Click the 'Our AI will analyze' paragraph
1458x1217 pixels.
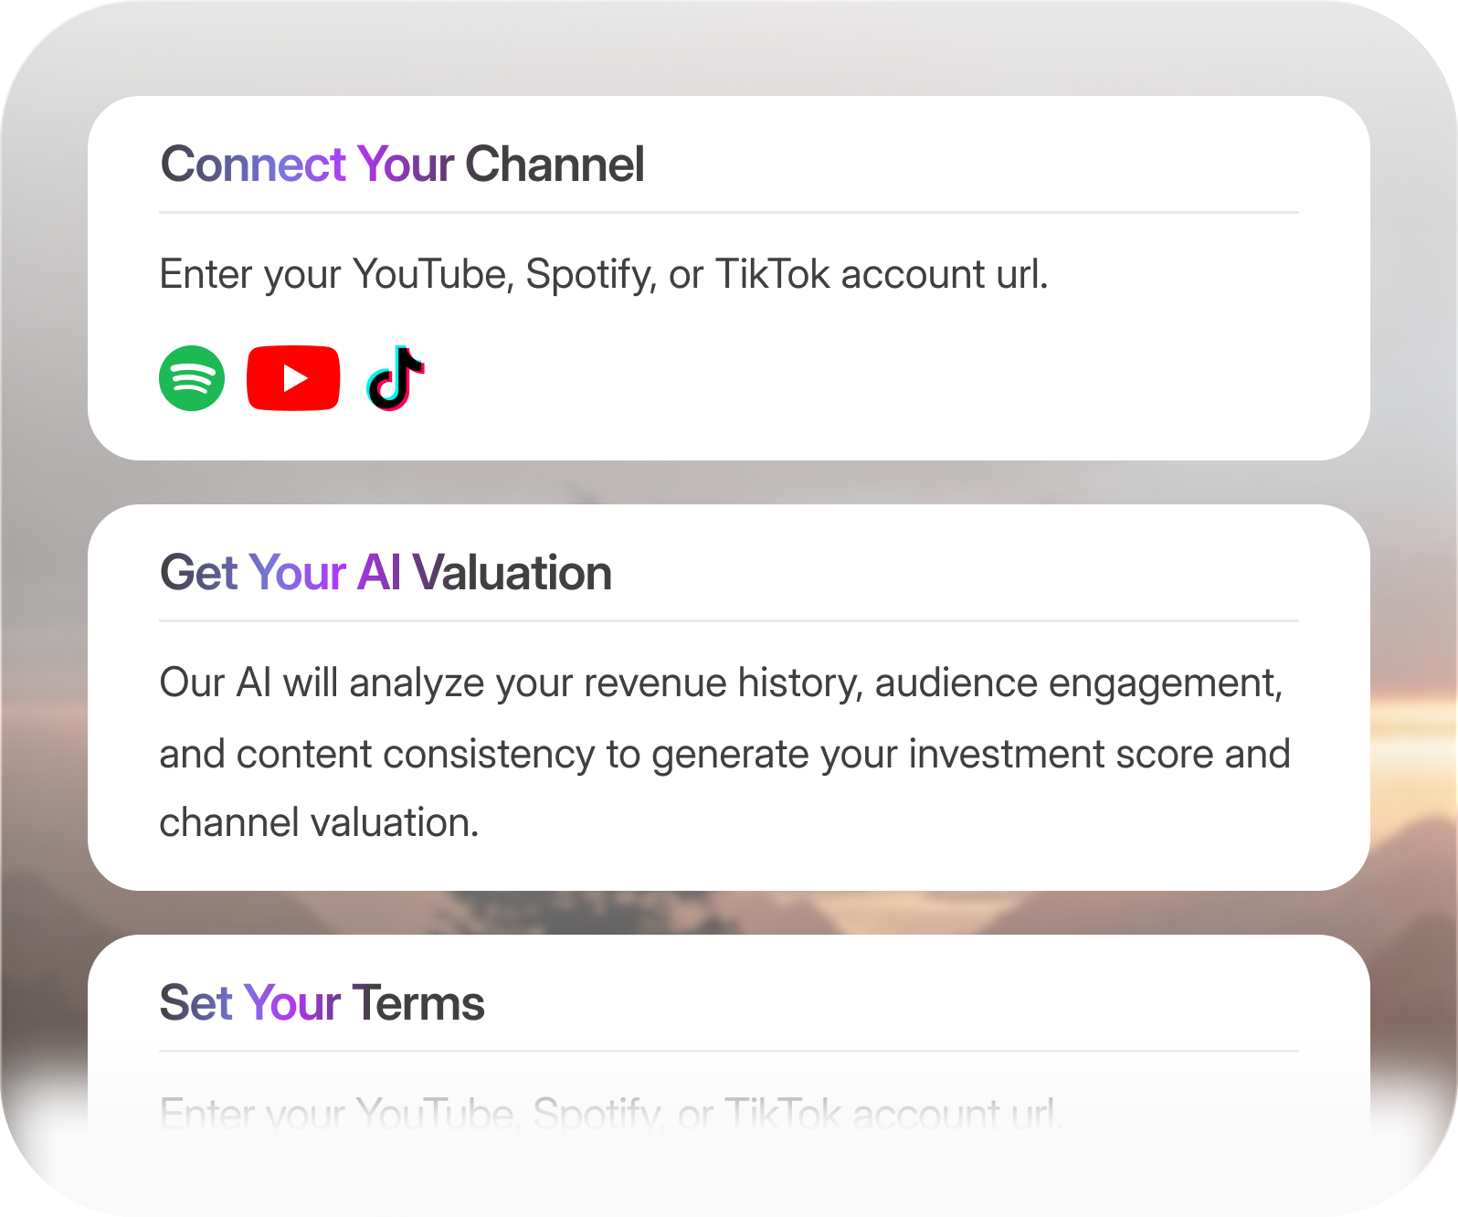click(x=724, y=753)
